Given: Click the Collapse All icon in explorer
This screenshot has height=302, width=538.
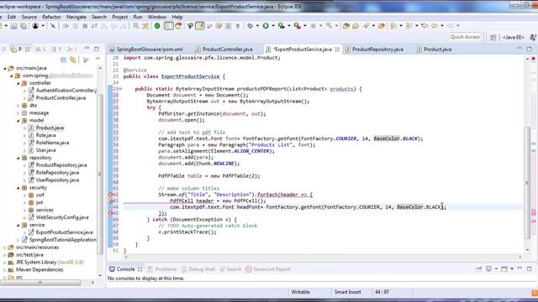Looking at the screenshot, I should click(x=64, y=60).
